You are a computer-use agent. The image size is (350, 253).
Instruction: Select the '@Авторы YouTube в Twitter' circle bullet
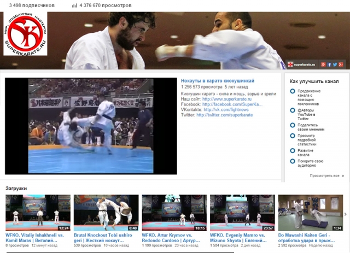(x=293, y=109)
